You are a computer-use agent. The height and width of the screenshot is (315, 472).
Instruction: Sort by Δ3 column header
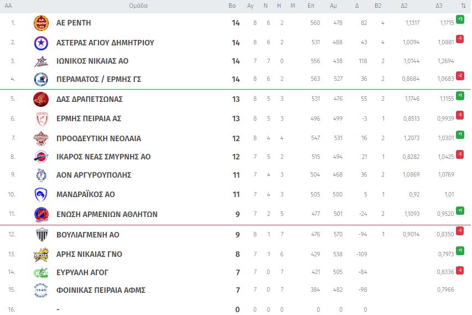coord(439,6)
